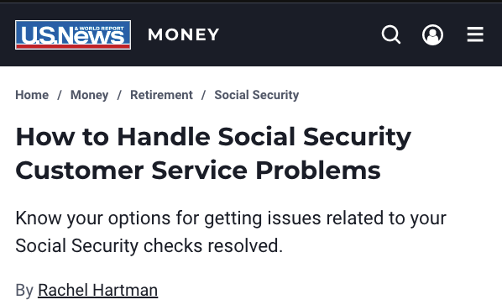View author Rachel Hartman's profile
The width and height of the screenshot is (502, 305).
(97, 290)
